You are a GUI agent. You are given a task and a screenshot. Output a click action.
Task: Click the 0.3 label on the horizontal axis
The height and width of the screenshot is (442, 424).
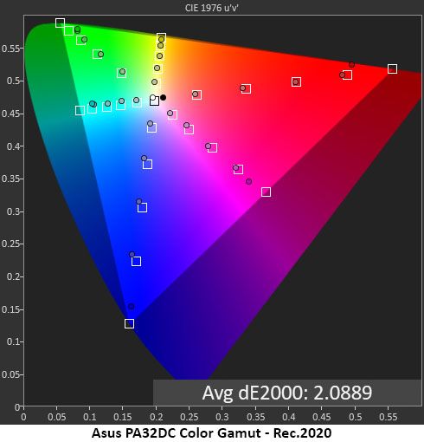[x=222, y=417]
